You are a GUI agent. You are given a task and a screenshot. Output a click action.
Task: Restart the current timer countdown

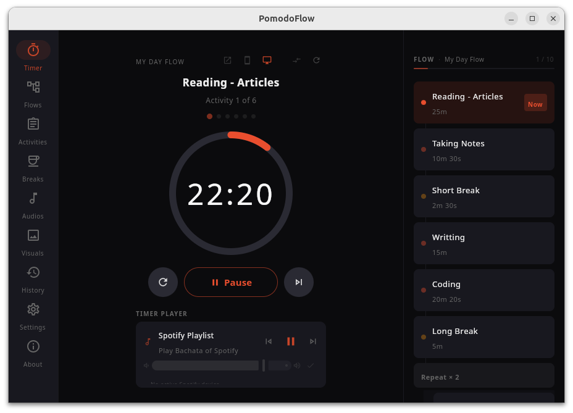tap(163, 282)
